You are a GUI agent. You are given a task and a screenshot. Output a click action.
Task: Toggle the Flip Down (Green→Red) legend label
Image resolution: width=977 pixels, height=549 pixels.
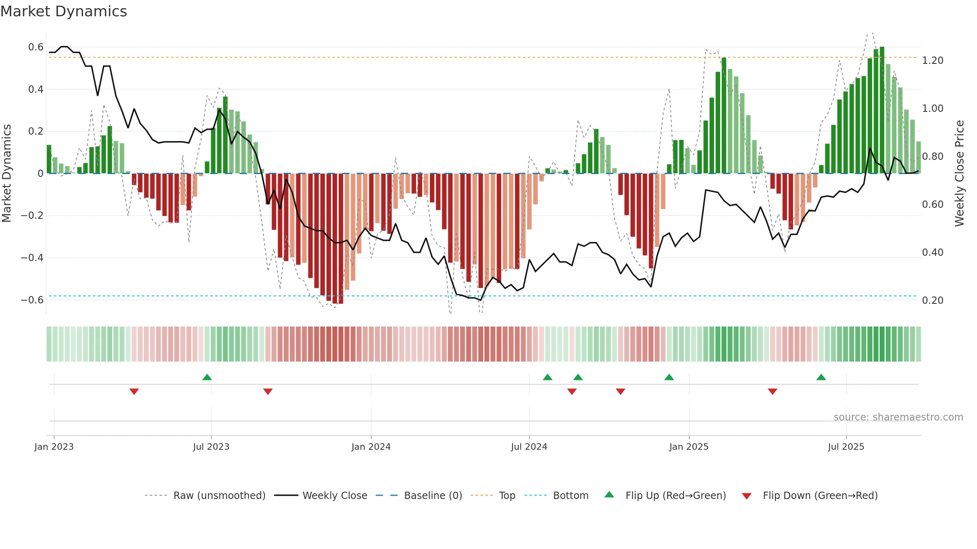[x=820, y=496]
